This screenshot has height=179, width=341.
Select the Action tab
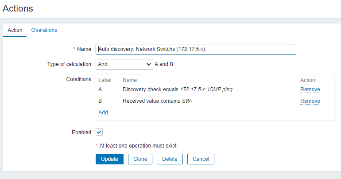tap(15, 30)
